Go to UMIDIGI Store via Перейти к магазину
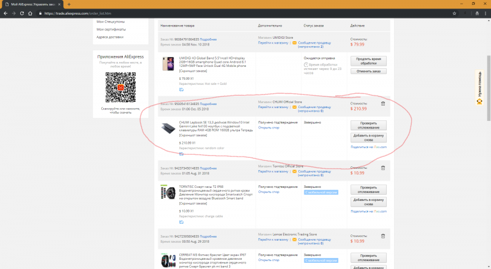 coord(273,43)
